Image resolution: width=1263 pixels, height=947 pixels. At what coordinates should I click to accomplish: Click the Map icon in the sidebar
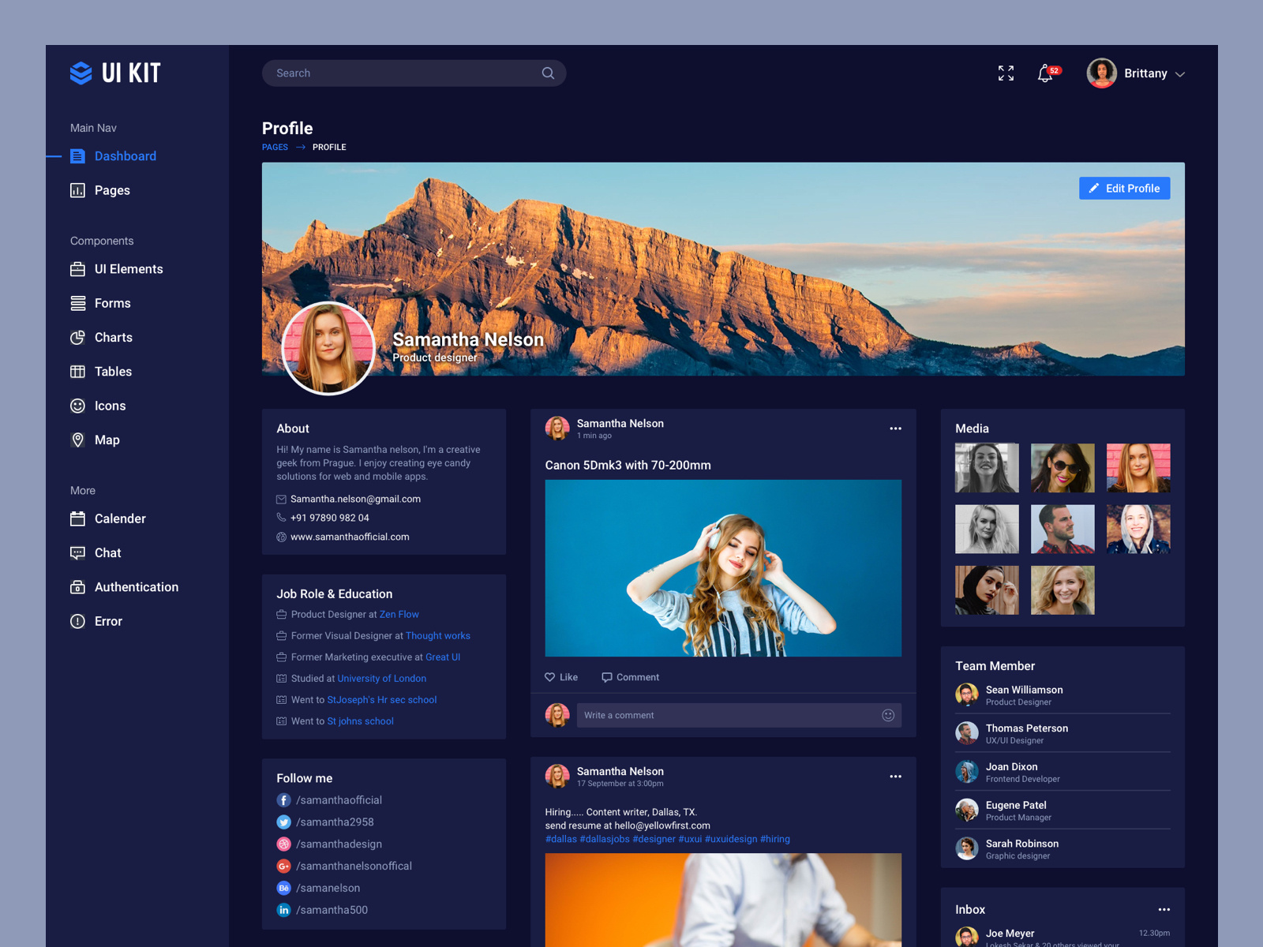coord(77,440)
